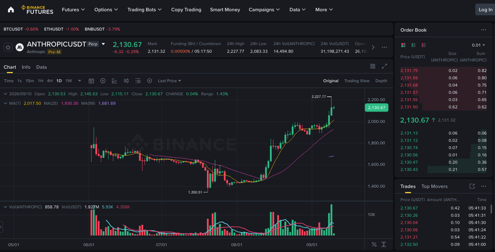This screenshot has width=495, height=252.
Task: Go to home via house icon
Action: 11,10
